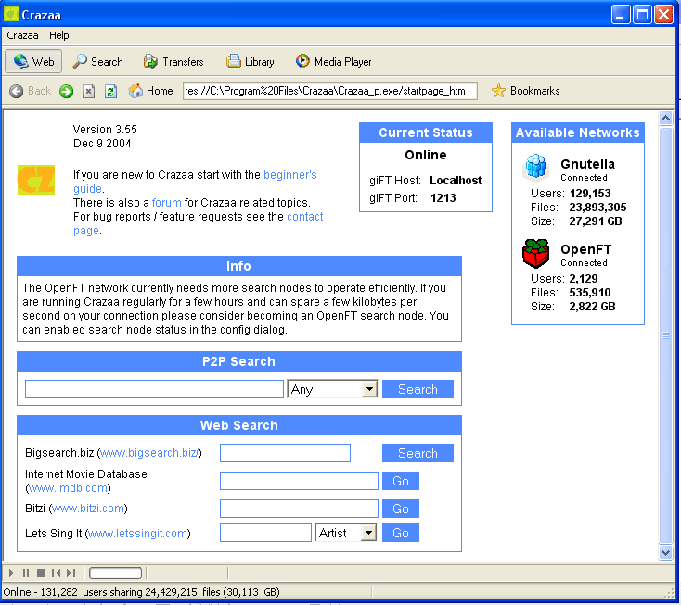Click the scrollbar up arrow
Screen dimensions: 681x605
tap(665, 118)
